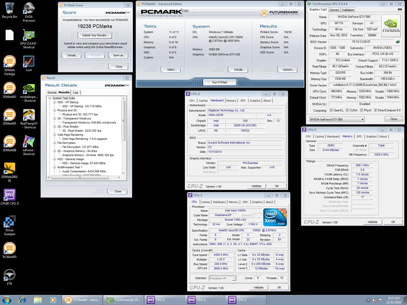
Task: Collapse System Test Suite tree node
Action: (x=50, y=98)
